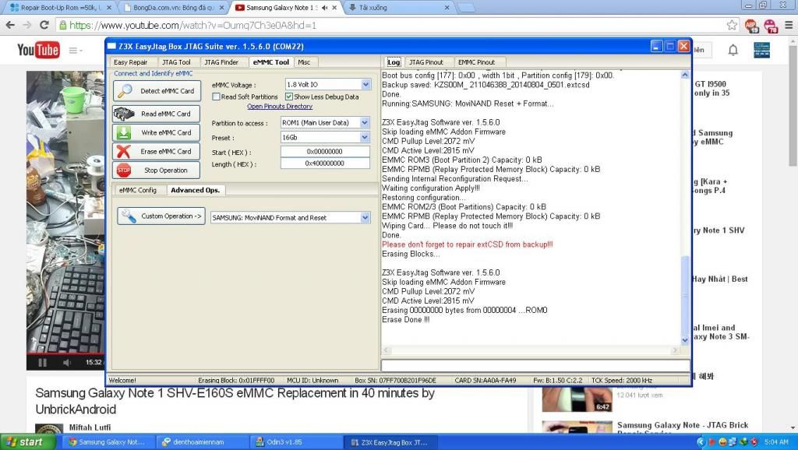Open YouTube guide menu icon
798x450 pixels.
[x=76, y=51]
